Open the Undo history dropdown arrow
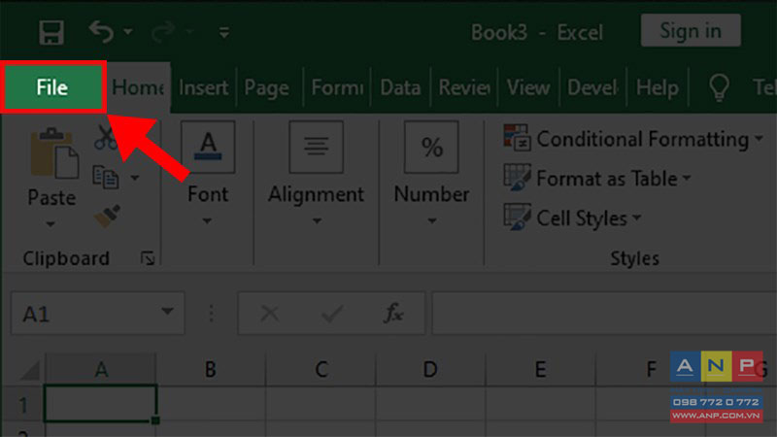 128,32
